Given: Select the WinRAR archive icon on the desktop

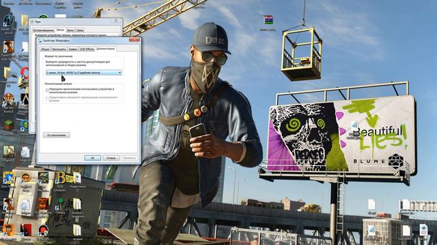Looking at the screenshot, I should point(268,20).
